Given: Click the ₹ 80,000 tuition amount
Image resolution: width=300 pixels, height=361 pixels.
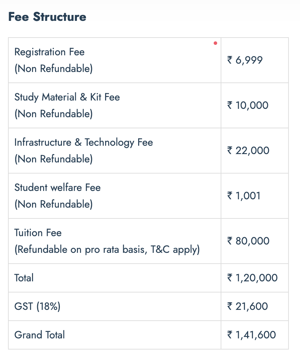Looking at the screenshot, I should pos(248,241).
